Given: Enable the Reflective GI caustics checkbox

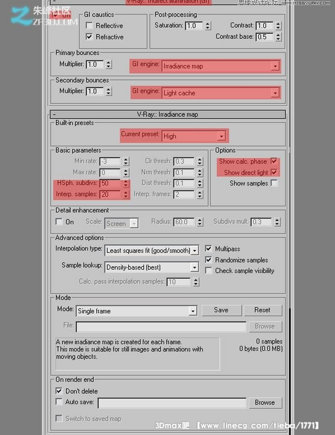Looking at the screenshot, I should pos(89,26).
